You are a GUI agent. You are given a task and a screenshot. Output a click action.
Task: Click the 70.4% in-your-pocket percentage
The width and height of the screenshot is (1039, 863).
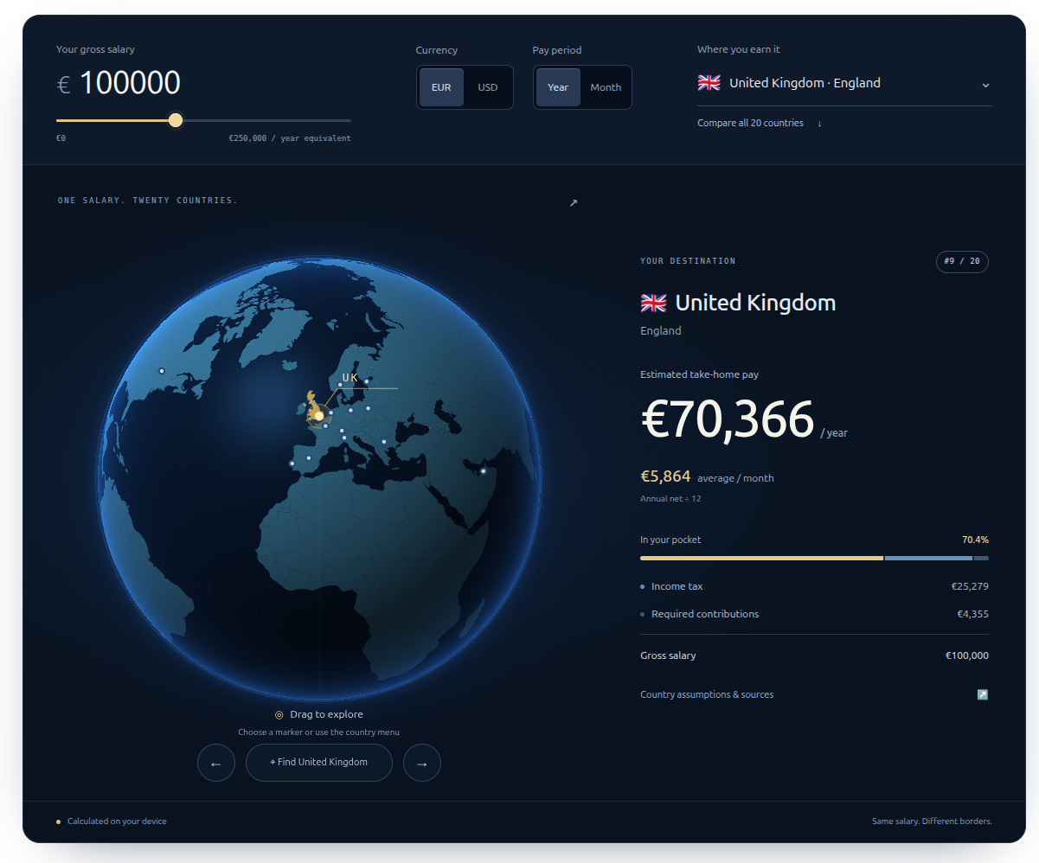(975, 540)
